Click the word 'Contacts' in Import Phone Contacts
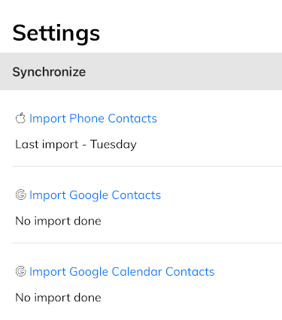 [132, 119]
